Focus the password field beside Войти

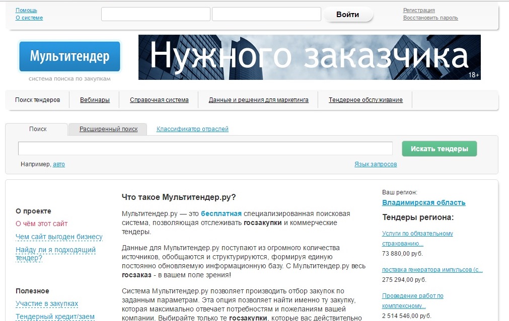click(266, 14)
